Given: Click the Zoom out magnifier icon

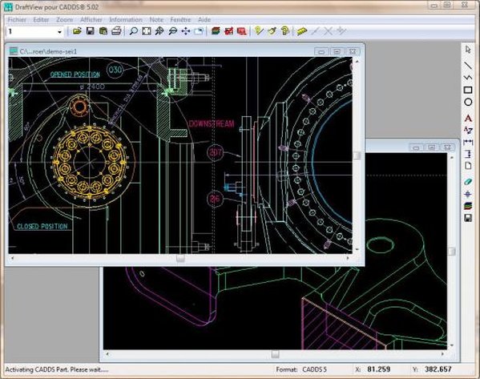Looking at the screenshot, I should click(173, 31).
